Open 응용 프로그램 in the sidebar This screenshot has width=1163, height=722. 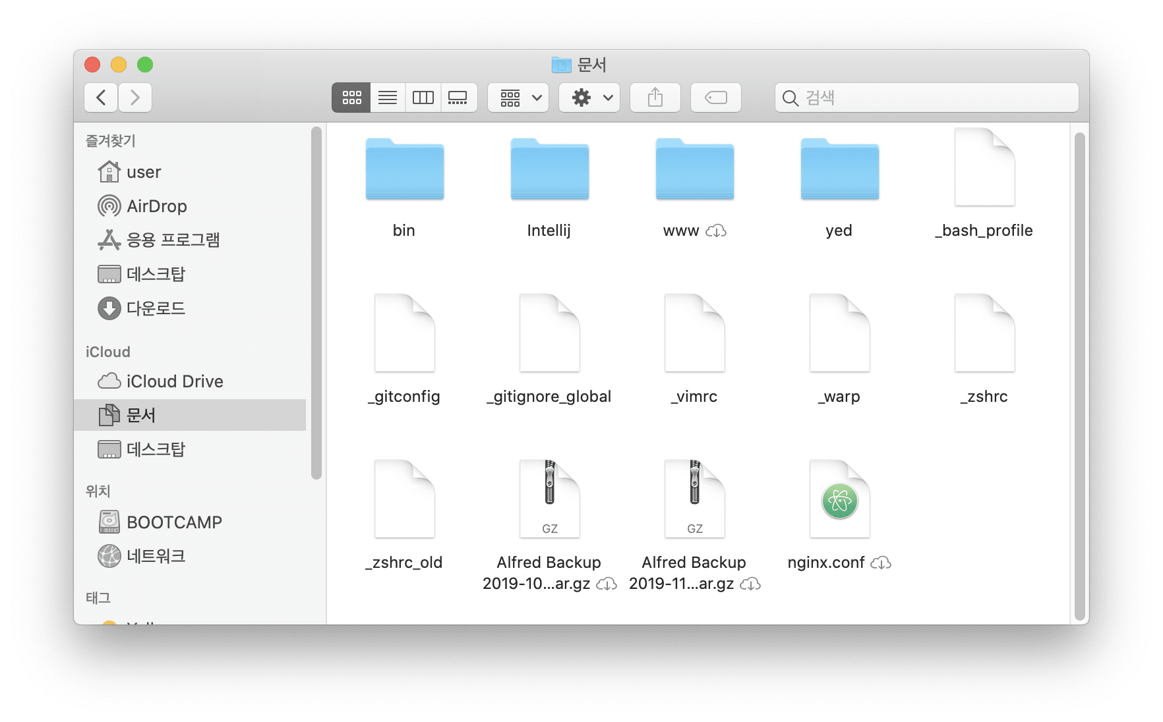tap(190, 240)
